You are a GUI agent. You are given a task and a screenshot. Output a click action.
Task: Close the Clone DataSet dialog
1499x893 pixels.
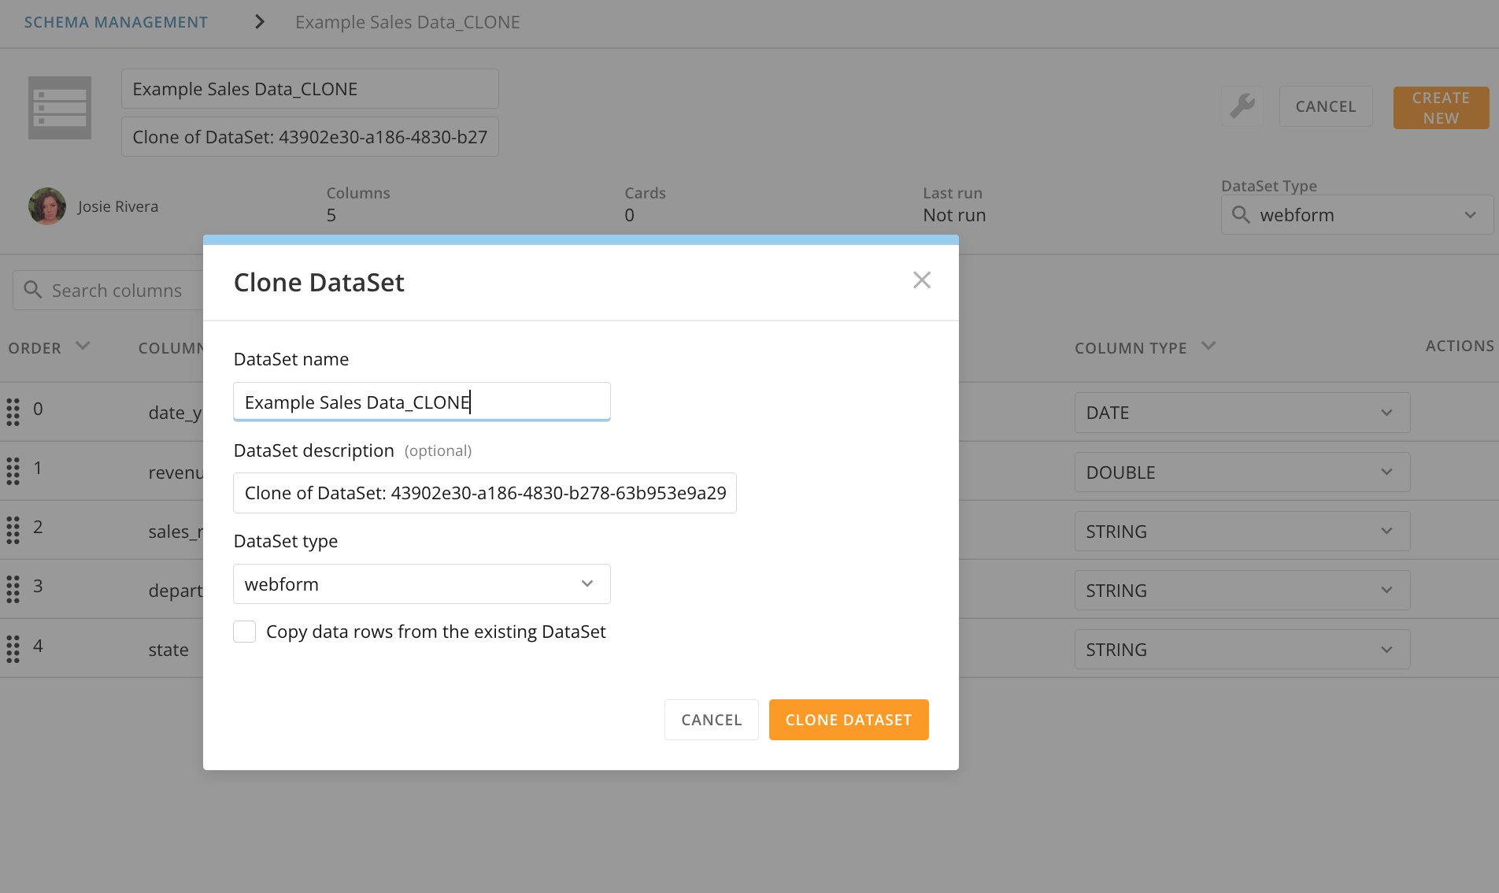tap(922, 280)
